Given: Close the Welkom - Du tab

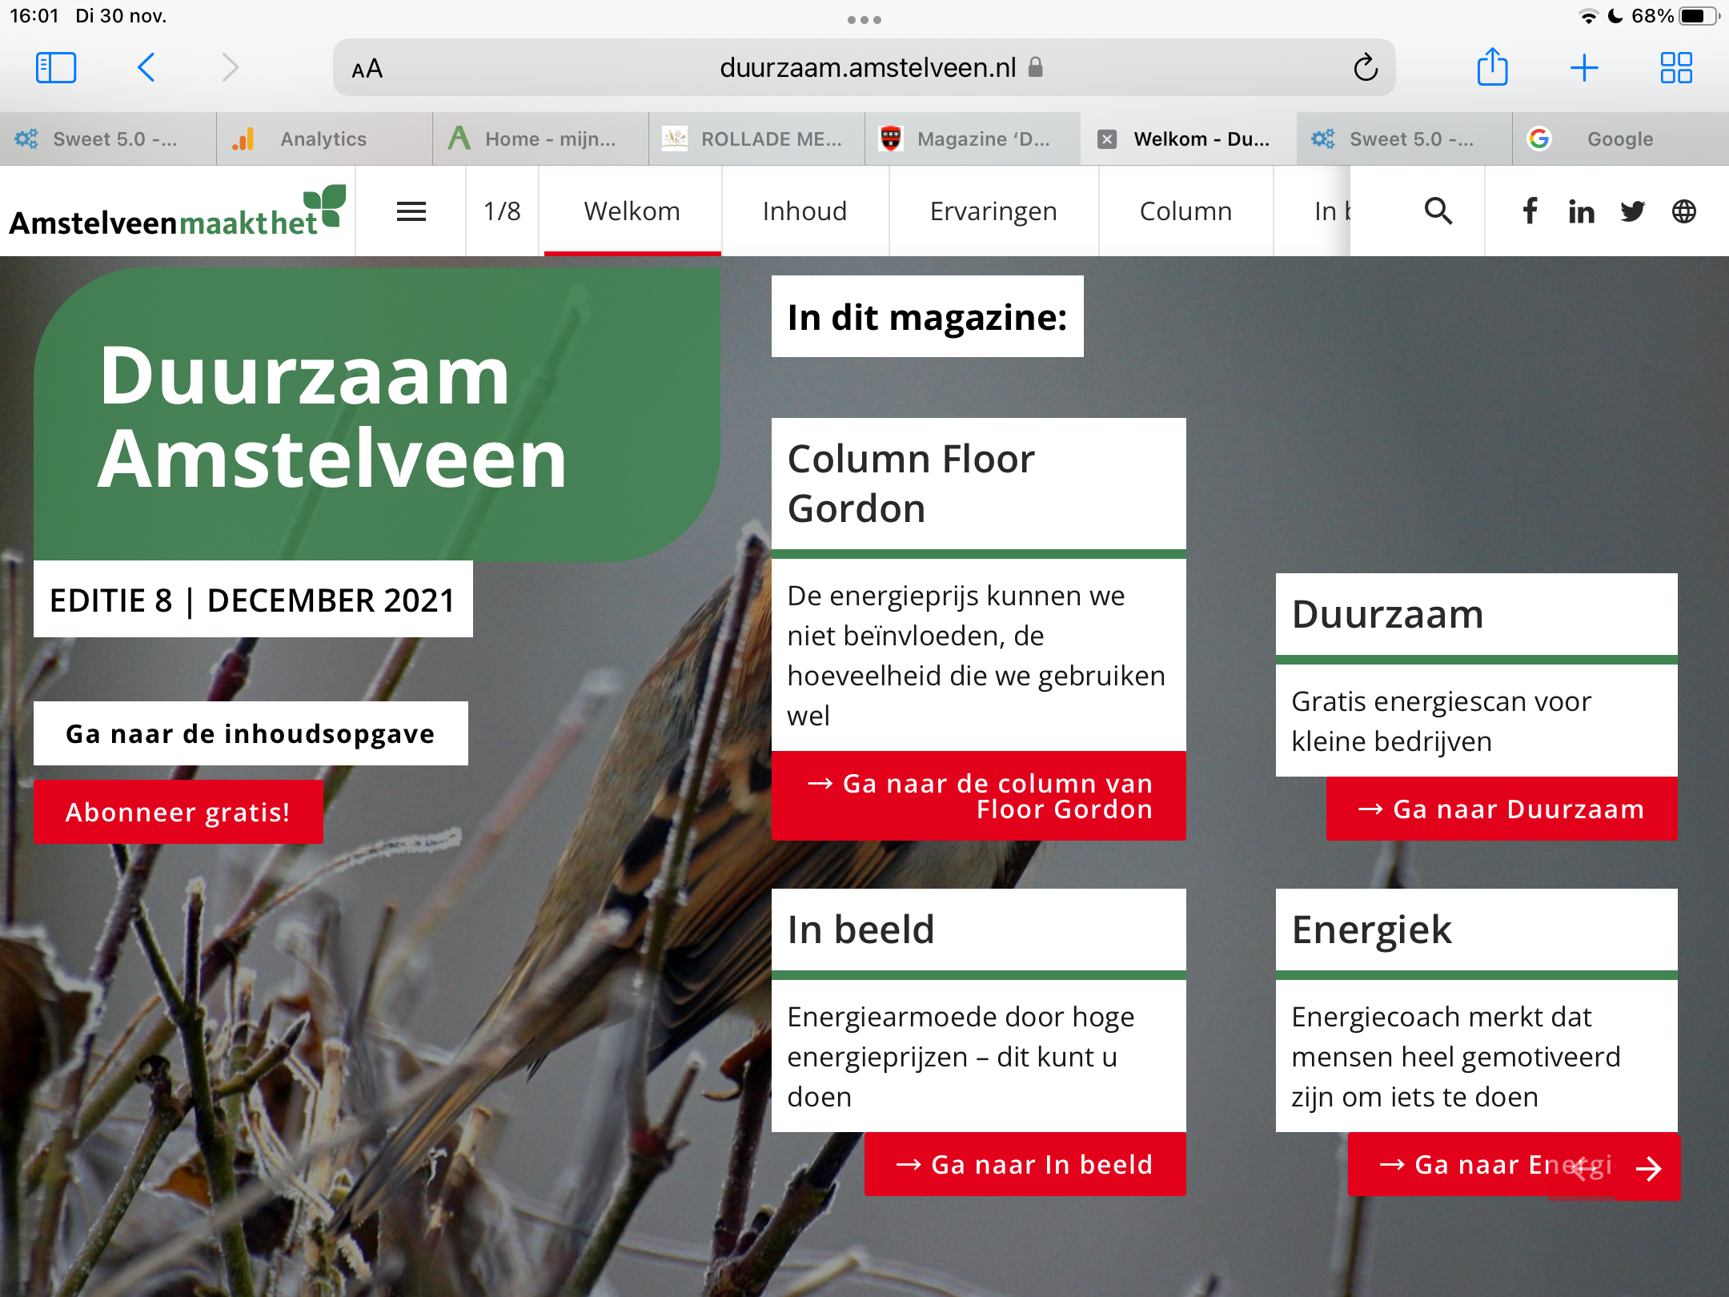Looking at the screenshot, I should (1107, 139).
